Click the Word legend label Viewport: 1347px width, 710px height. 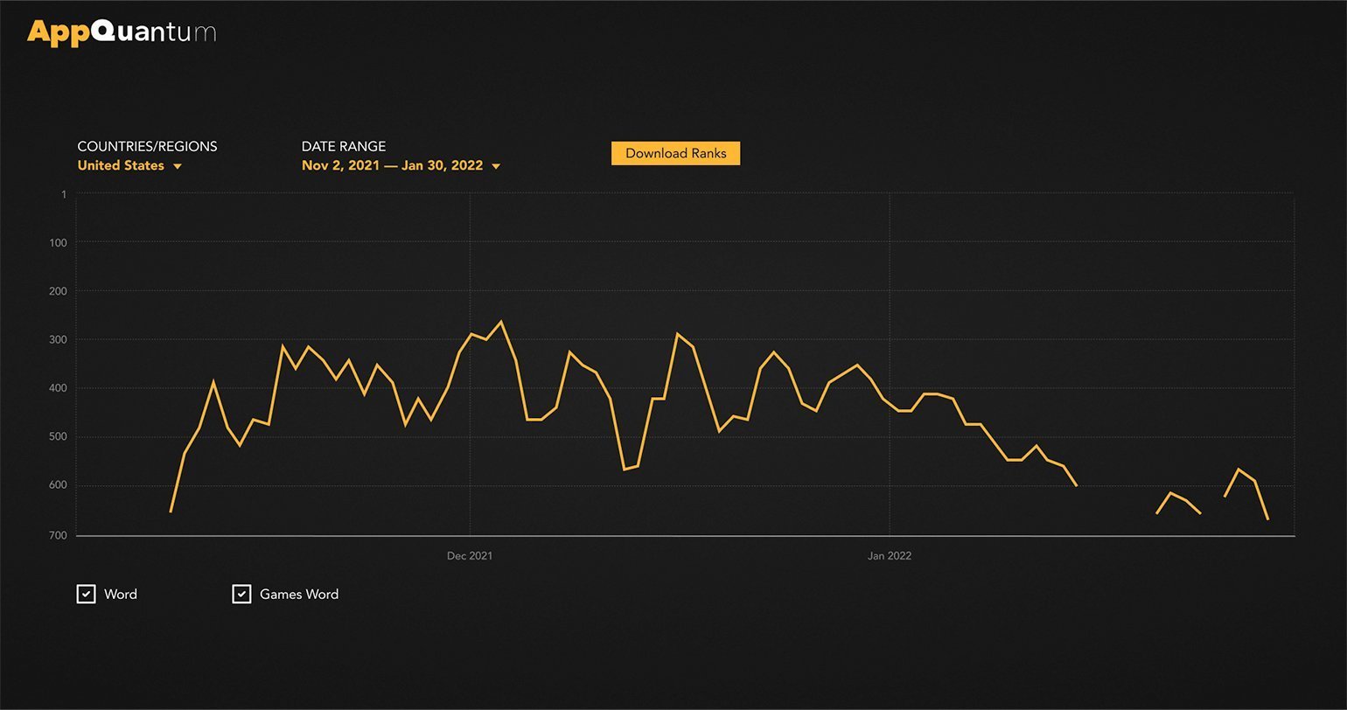tap(121, 595)
